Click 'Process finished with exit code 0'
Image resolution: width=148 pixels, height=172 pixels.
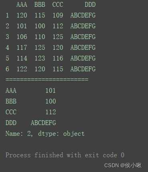65,155
